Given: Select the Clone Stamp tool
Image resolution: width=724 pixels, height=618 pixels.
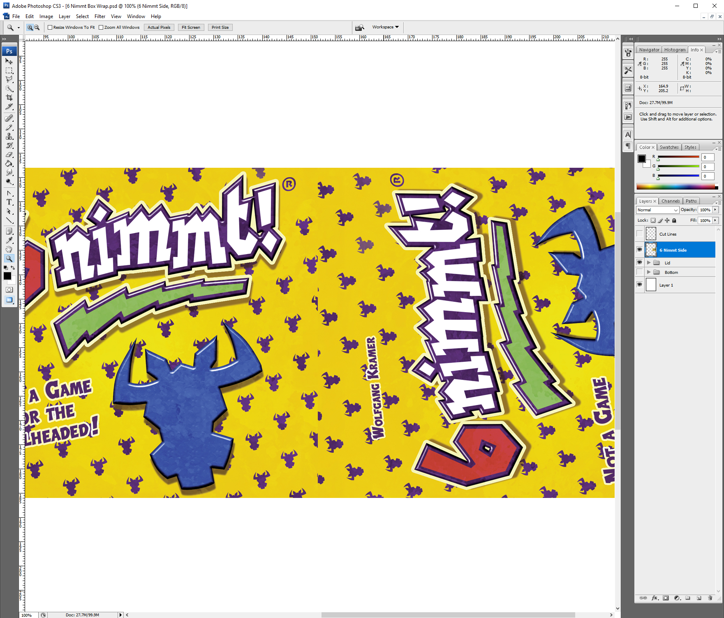Looking at the screenshot, I should click(x=9, y=136).
